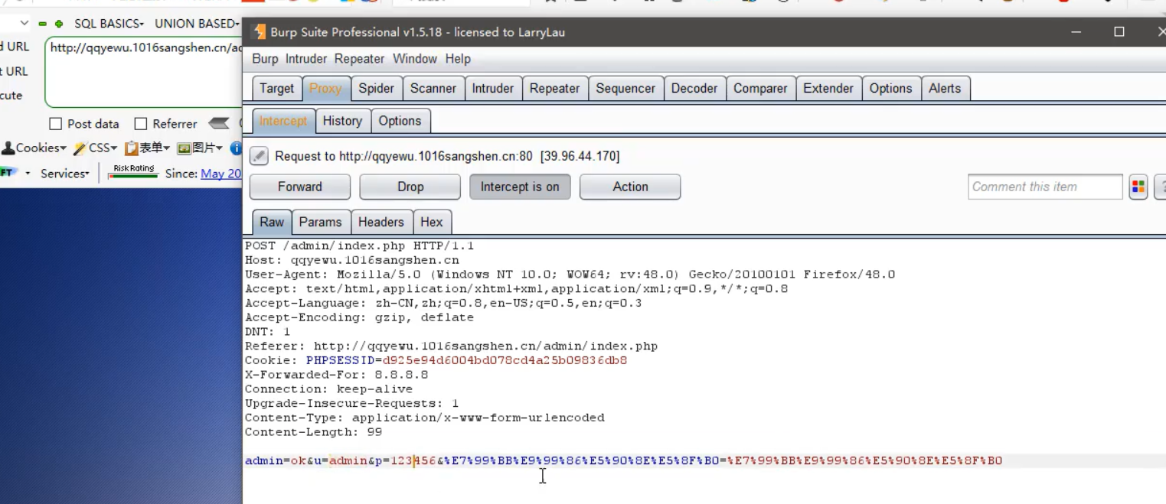Open the May date link after Since

pyautogui.click(x=221, y=174)
